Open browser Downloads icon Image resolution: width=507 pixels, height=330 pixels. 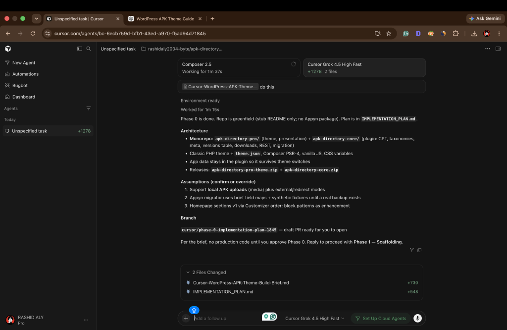pos(474,34)
